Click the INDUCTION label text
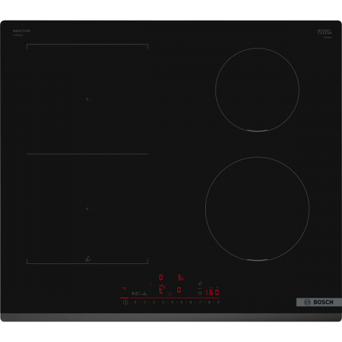 click(21, 31)
